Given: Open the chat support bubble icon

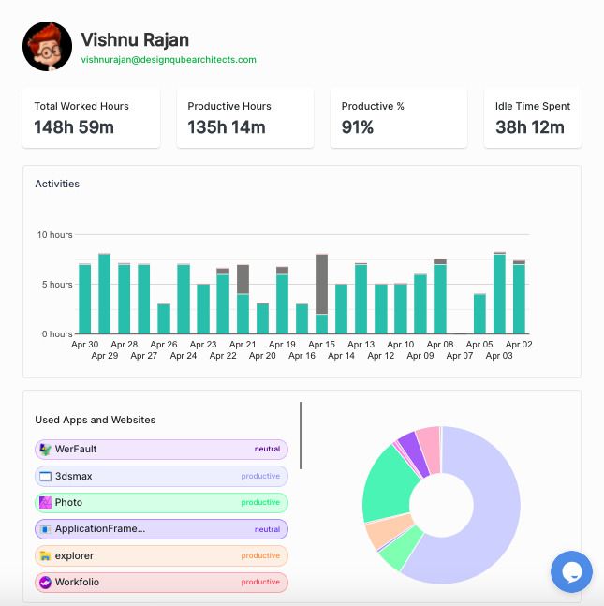Looking at the screenshot, I should coord(571,571).
